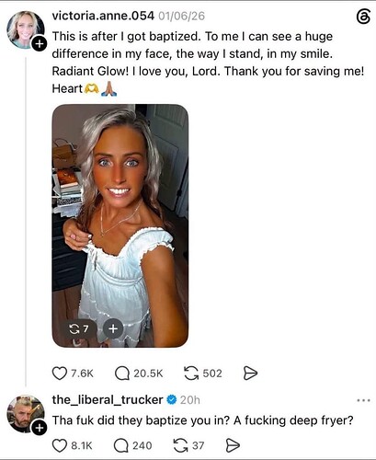Repost the reply showing 37 reposts
Image resolution: width=376 pixels, height=460 pixels.
point(181,445)
